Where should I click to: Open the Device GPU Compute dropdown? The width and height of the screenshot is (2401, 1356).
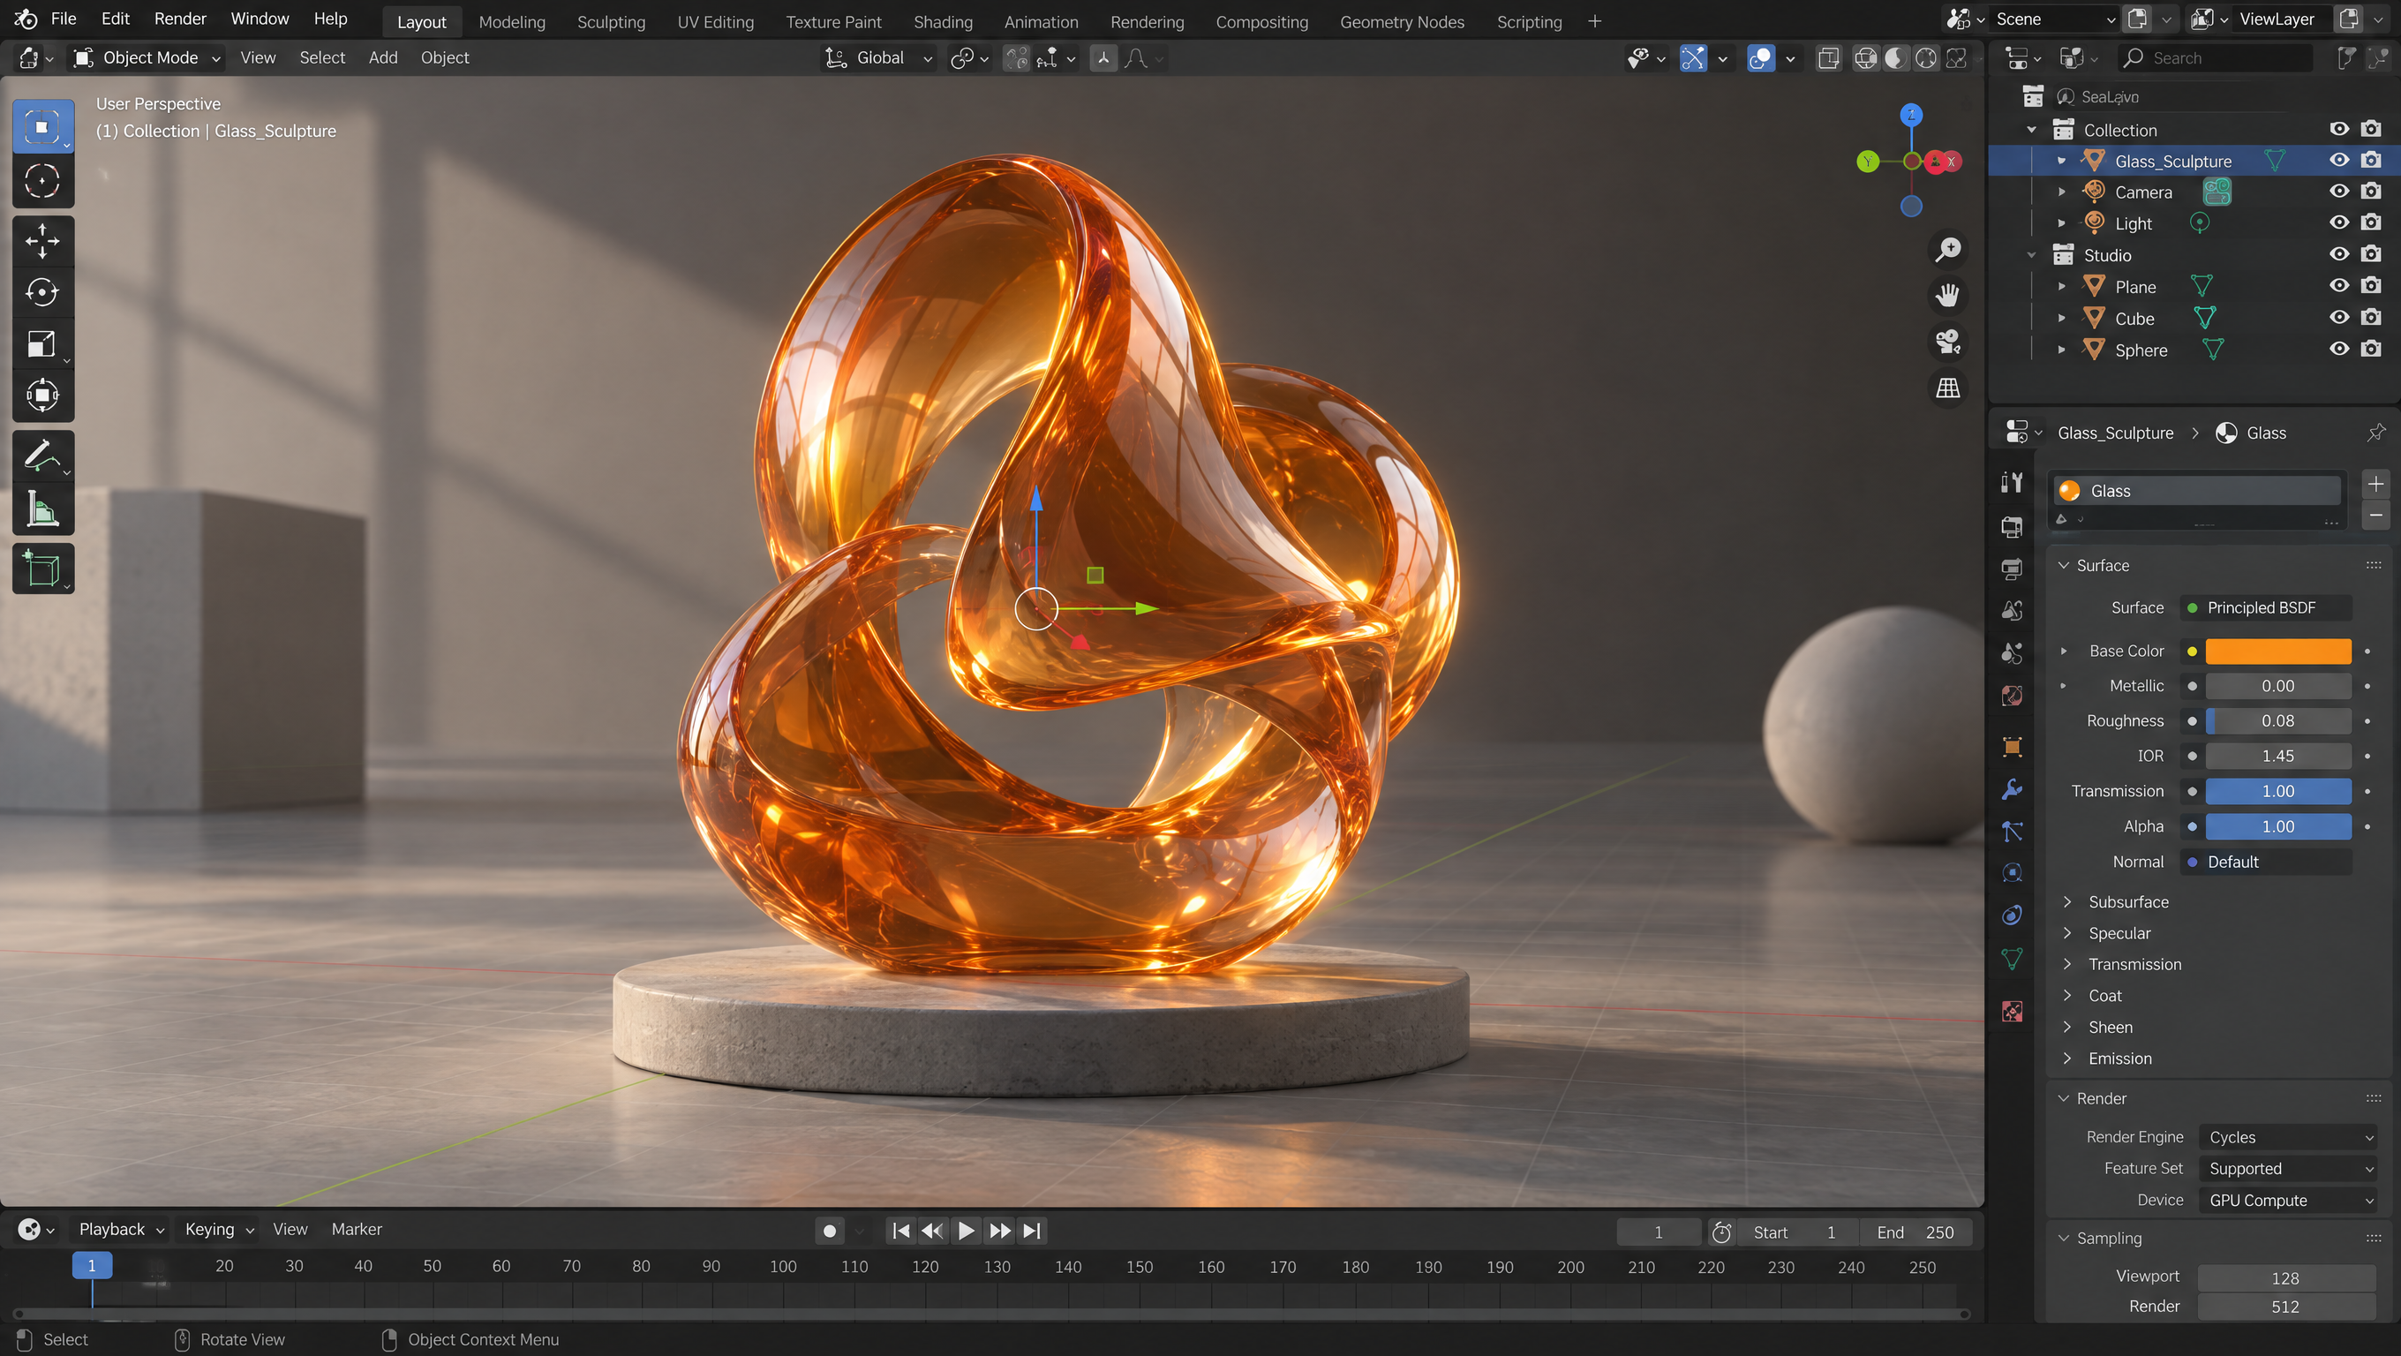(x=2287, y=1201)
